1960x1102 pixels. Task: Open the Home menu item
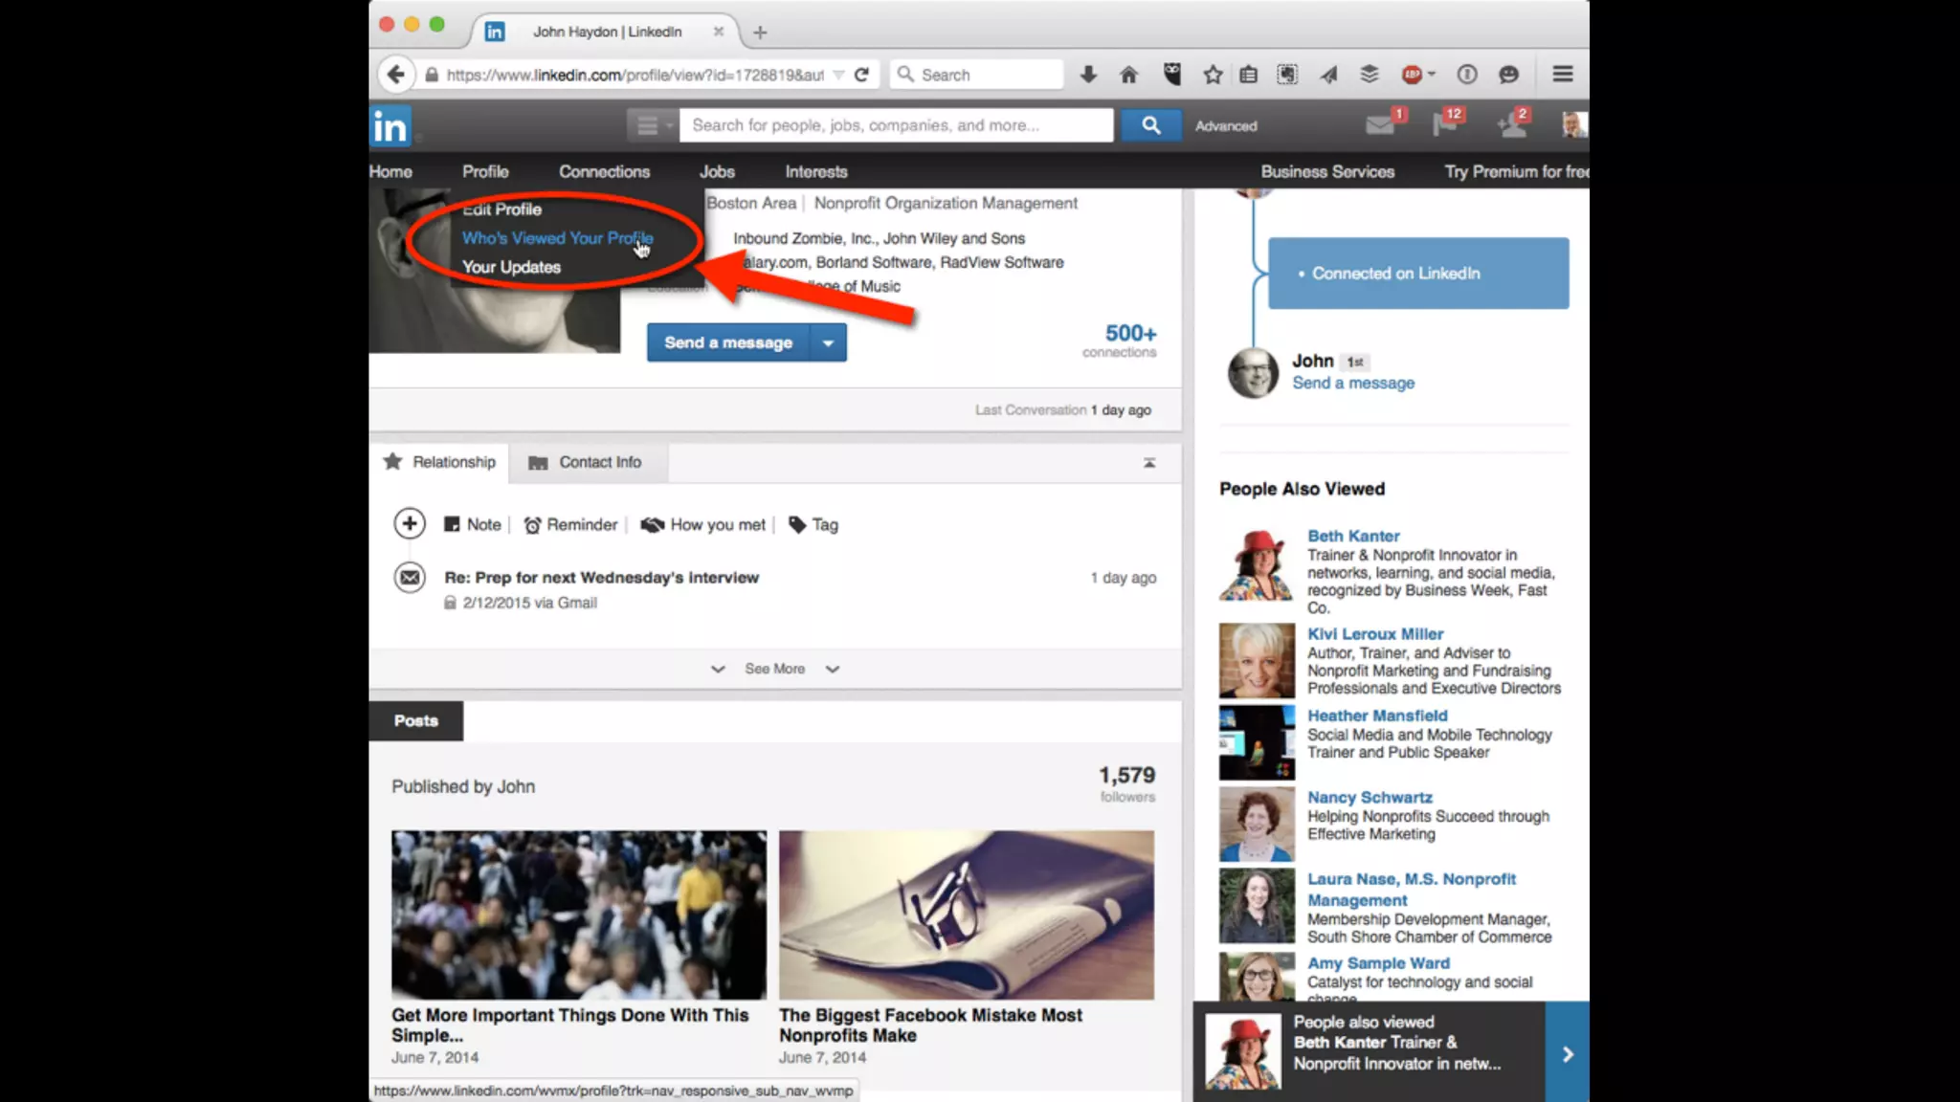pyautogui.click(x=390, y=172)
